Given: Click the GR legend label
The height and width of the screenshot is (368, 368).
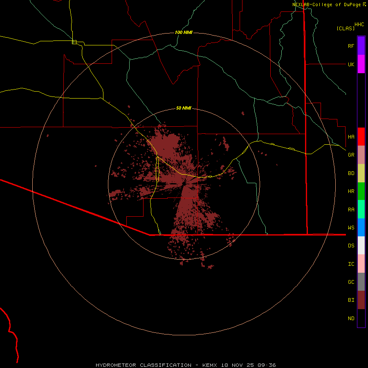Looking at the screenshot, I should coord(351,155).
